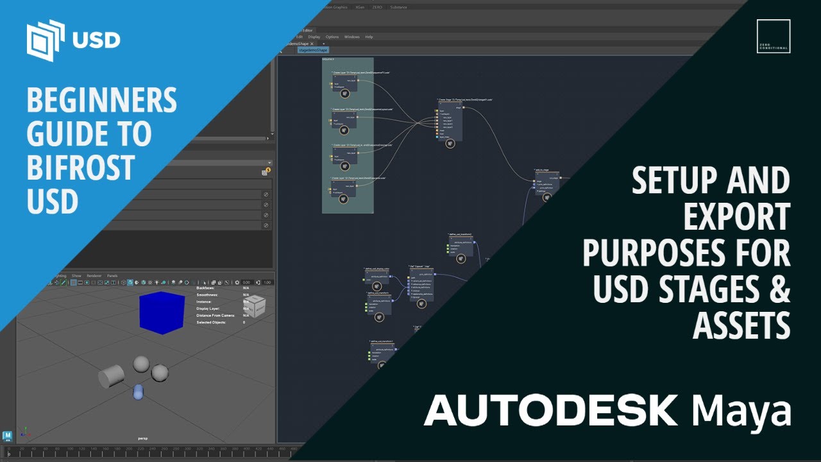Open the dropdown arrow above layer list

tap(269, 163)
